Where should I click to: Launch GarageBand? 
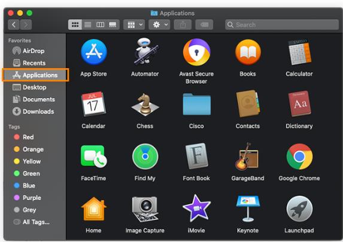point(247,156)
